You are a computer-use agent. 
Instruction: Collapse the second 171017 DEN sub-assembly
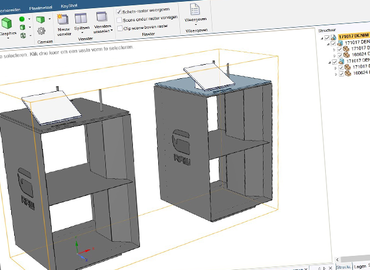(x=329, y=62)
